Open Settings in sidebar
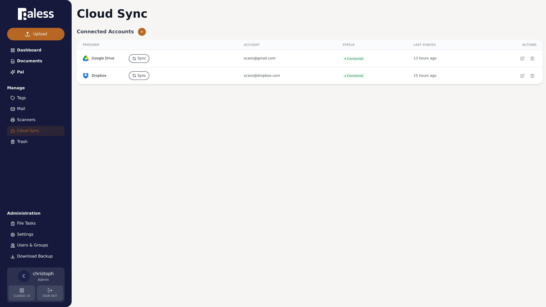The image size is (546, 307). click(36, 235)
